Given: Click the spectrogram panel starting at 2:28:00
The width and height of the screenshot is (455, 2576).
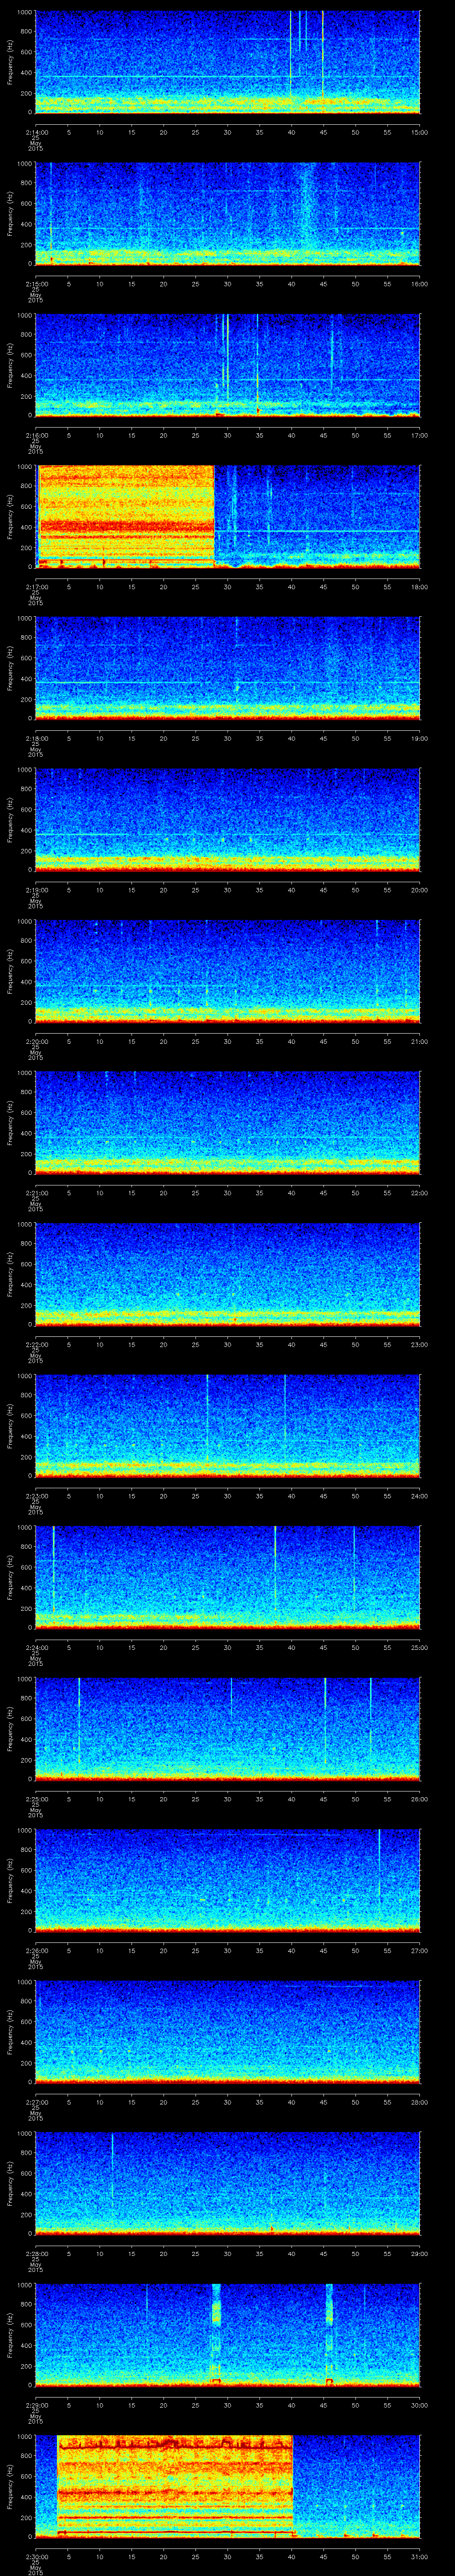Looking at the screenshot, I should [228, 2183].
